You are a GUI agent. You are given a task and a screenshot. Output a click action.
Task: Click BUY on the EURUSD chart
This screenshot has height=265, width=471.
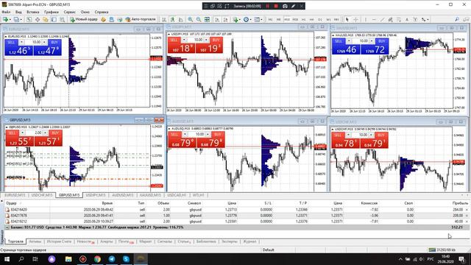[x=54, y=43]
